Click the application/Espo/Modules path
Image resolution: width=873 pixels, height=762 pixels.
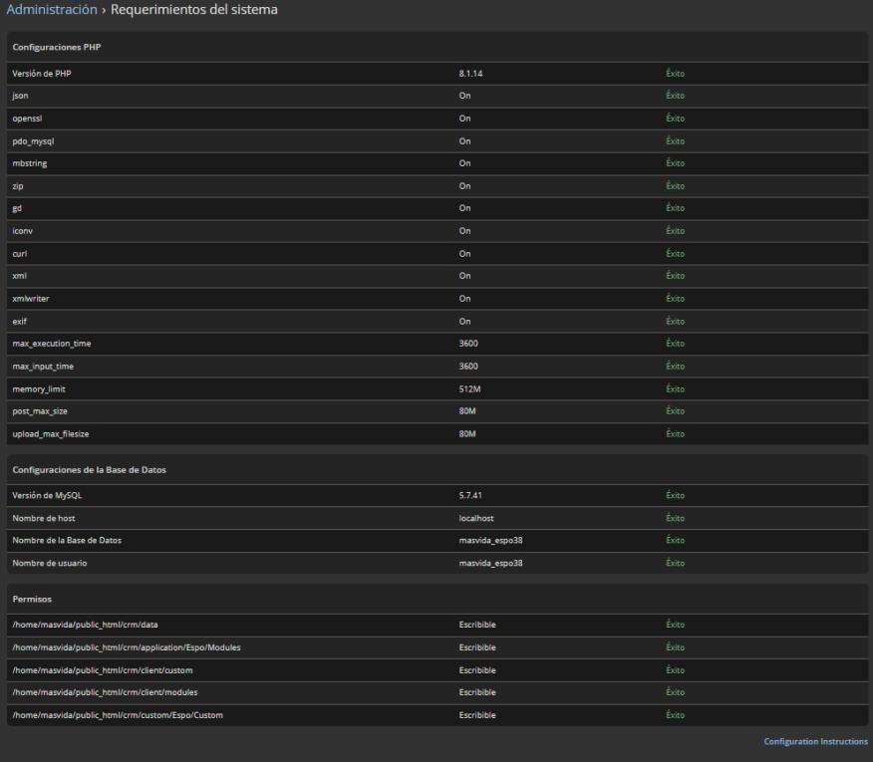[x=126, y=647]
